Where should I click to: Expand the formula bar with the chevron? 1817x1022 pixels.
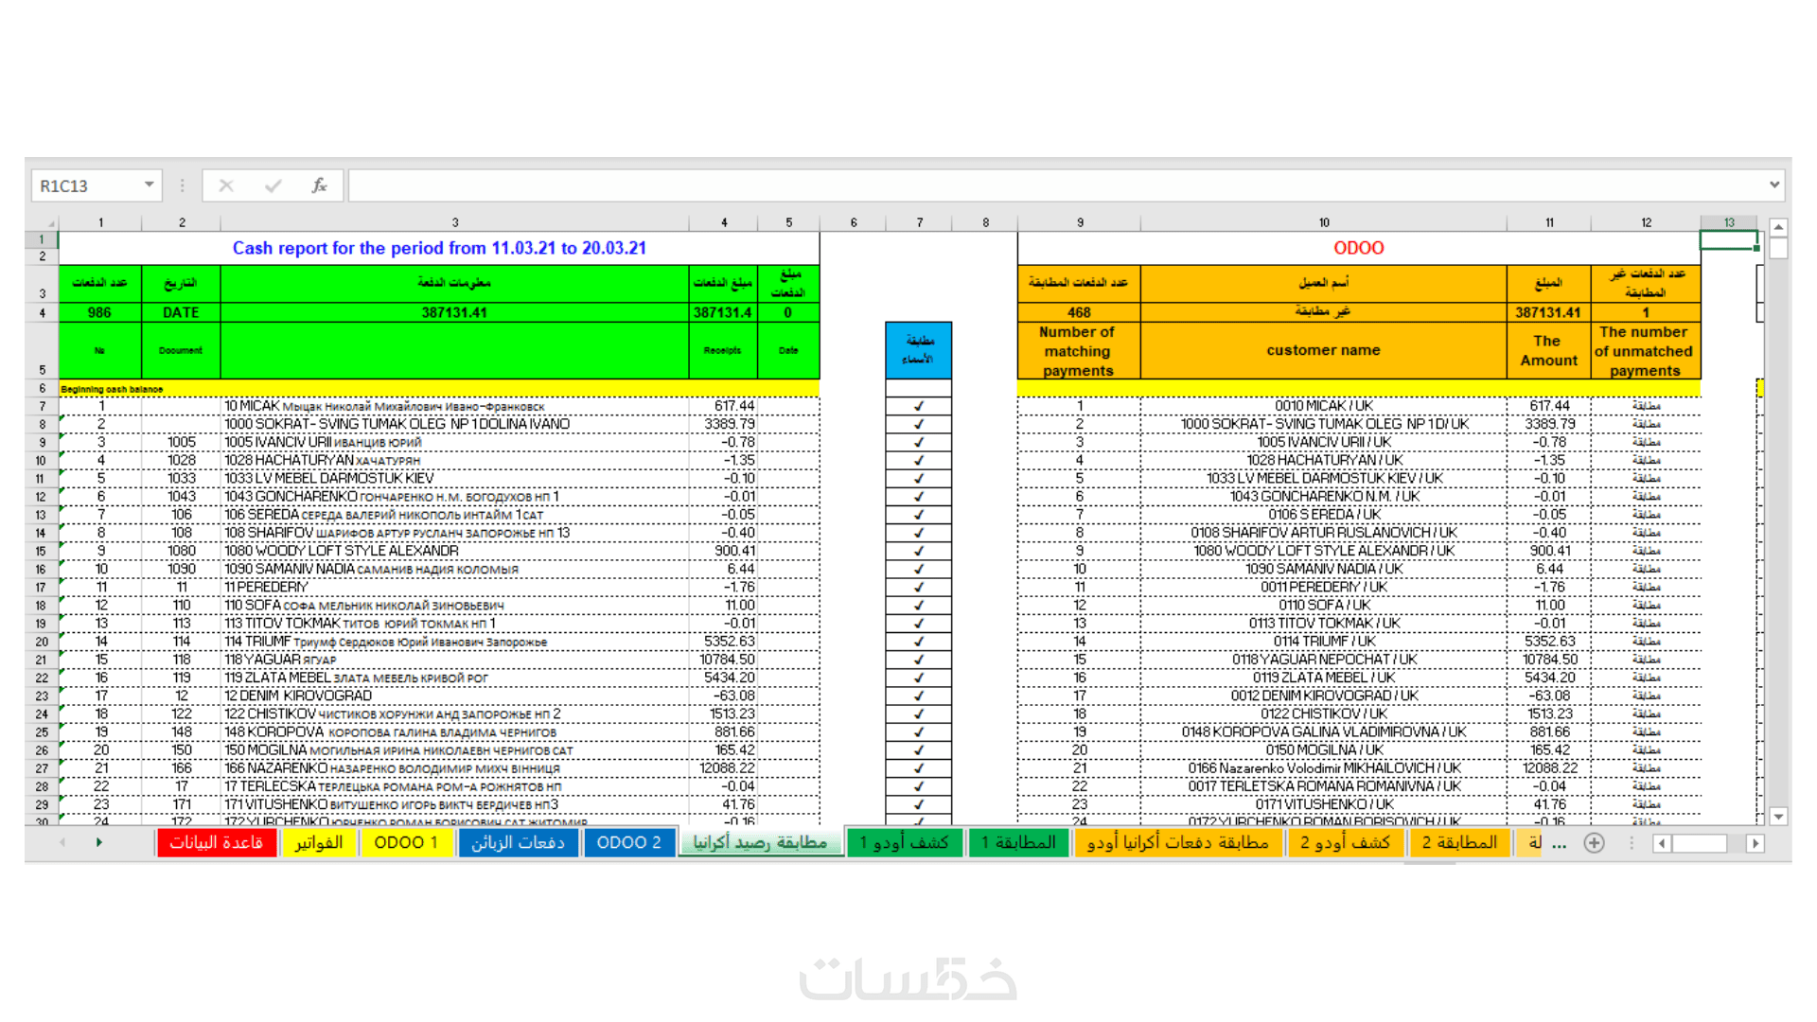click(1773, 185)
